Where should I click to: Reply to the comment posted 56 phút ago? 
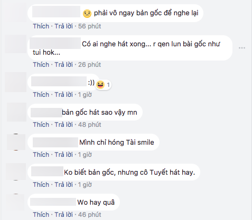63,26
